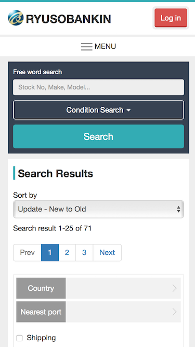The width and height of the screenshot is (195, 347).
Task: Select current page 1 in pagination
Action: (x=50, y=252)
